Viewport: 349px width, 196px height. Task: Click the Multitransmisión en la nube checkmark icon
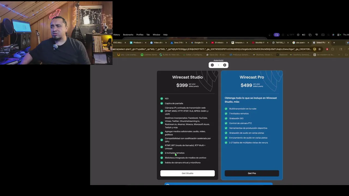click(226, 109)
